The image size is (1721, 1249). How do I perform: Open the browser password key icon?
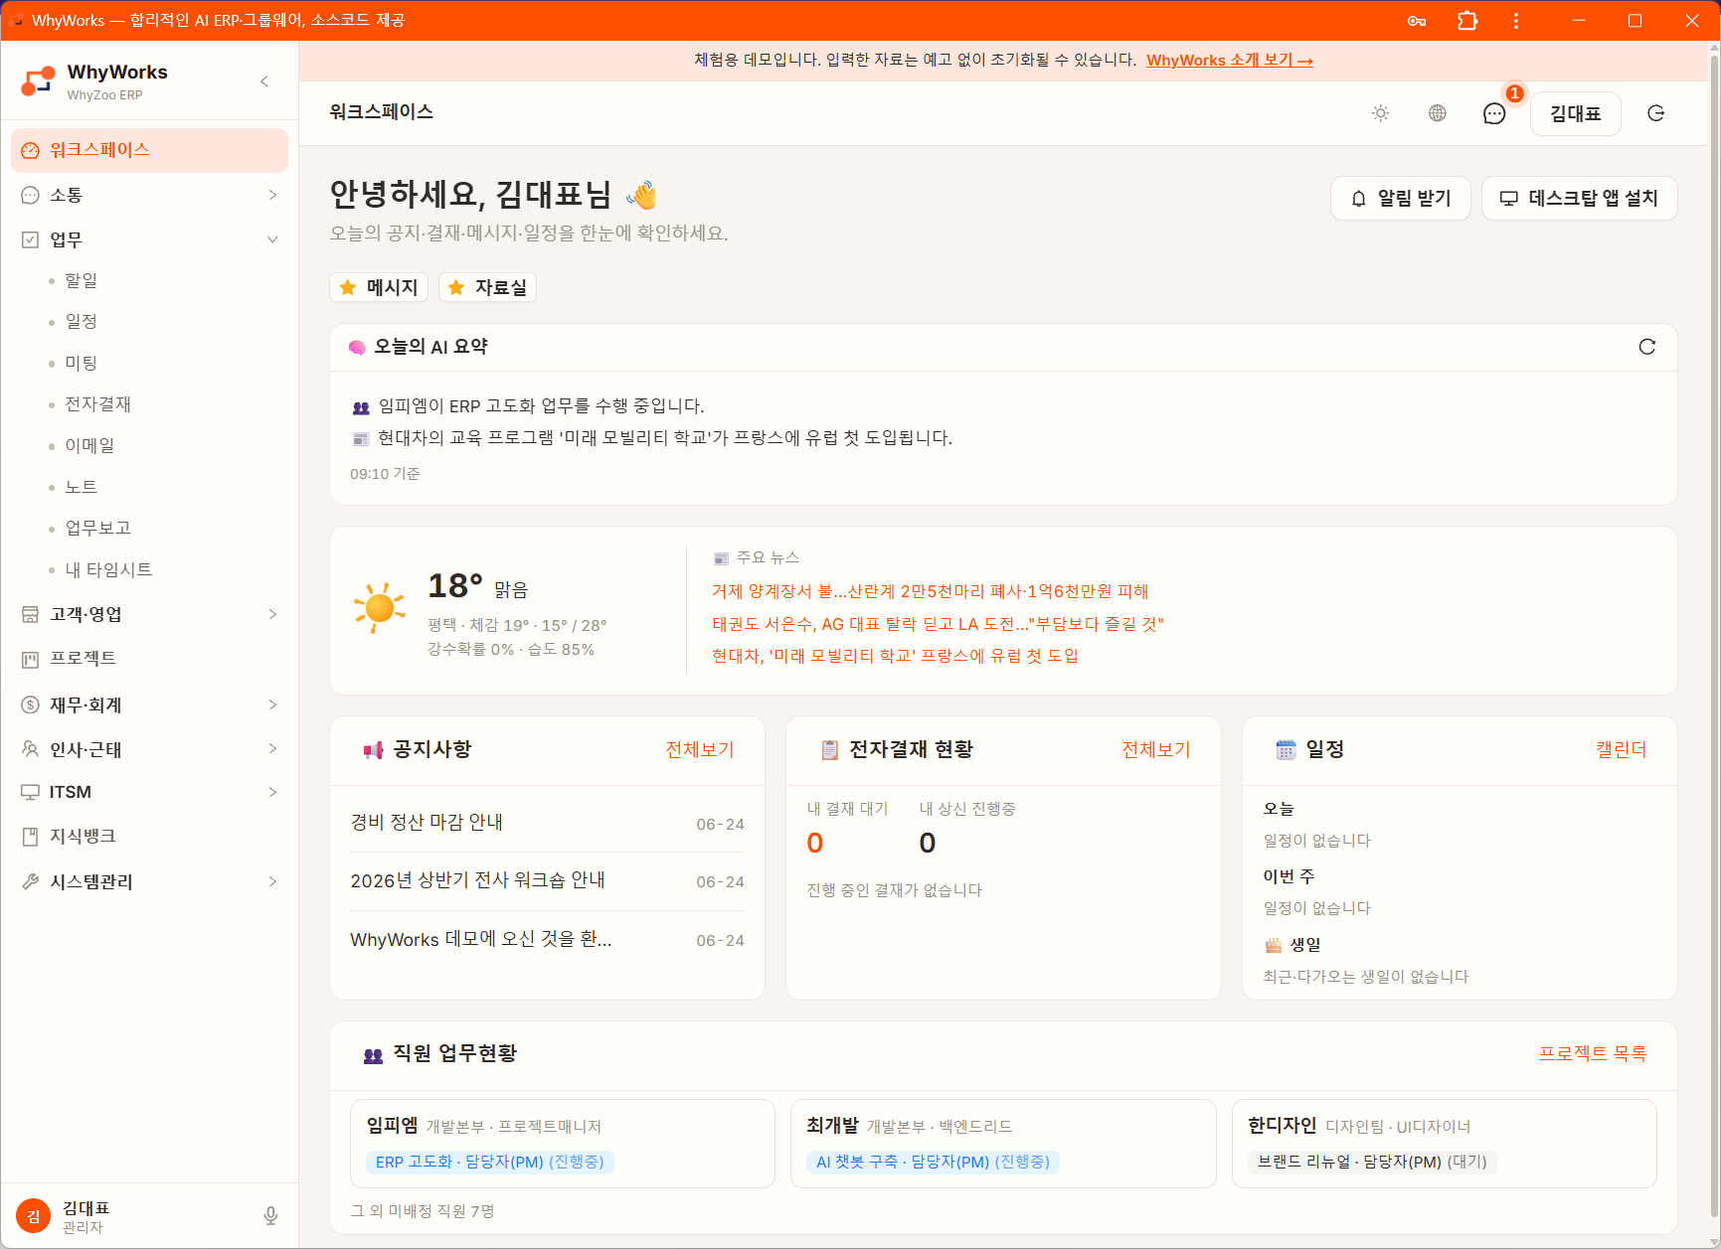1417,20
